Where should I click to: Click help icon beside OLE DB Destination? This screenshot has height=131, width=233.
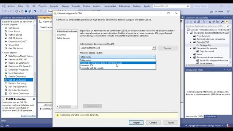coord(34,99)
